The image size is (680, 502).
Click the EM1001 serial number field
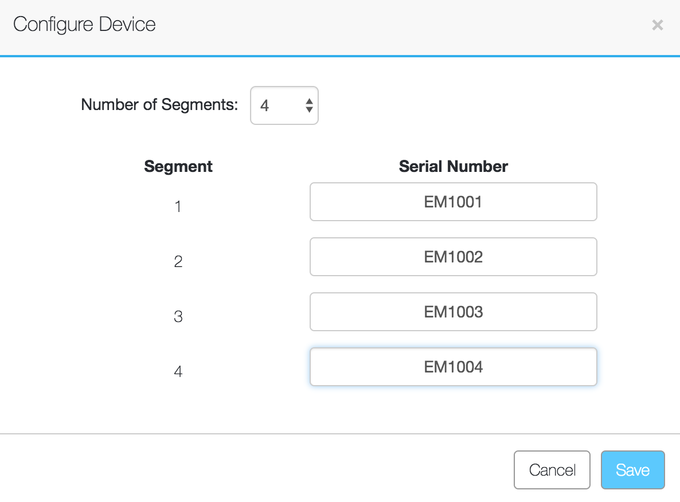pos(453,202)
